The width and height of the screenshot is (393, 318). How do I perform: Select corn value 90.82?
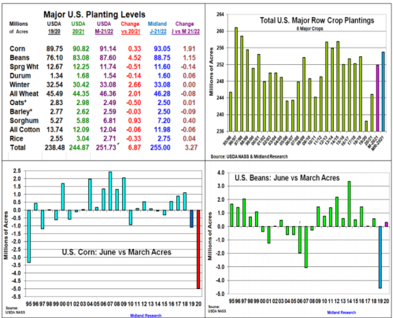tap(81, 49)
